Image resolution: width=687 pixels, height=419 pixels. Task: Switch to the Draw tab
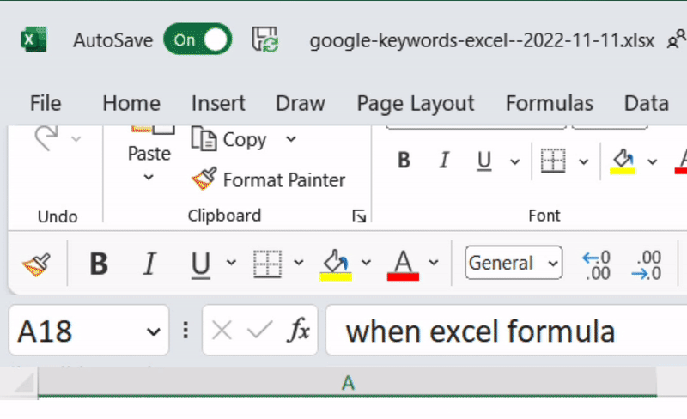(x=301, y=103)
